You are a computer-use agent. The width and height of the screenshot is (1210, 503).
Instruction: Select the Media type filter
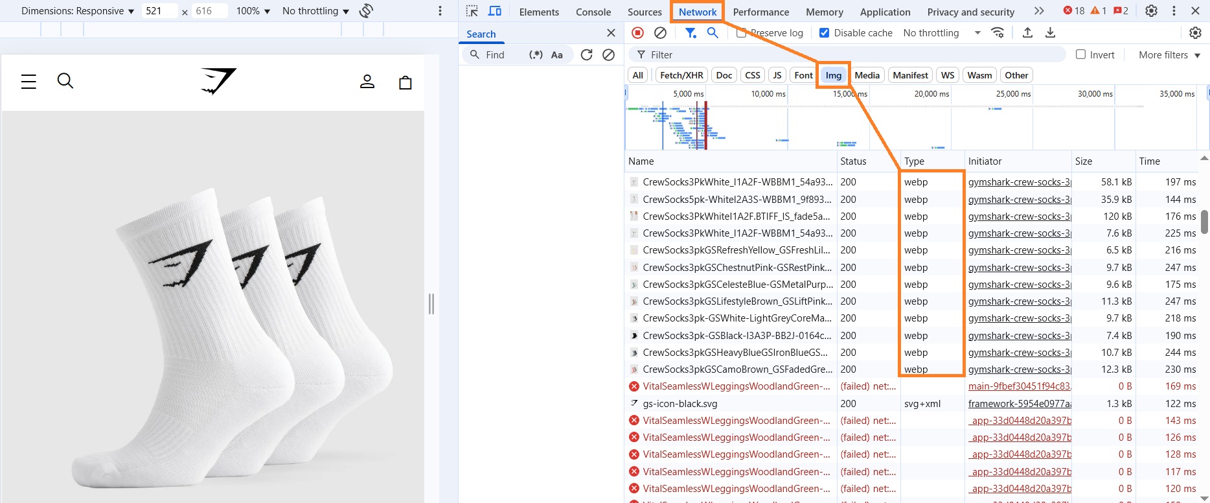click(867, 75)
